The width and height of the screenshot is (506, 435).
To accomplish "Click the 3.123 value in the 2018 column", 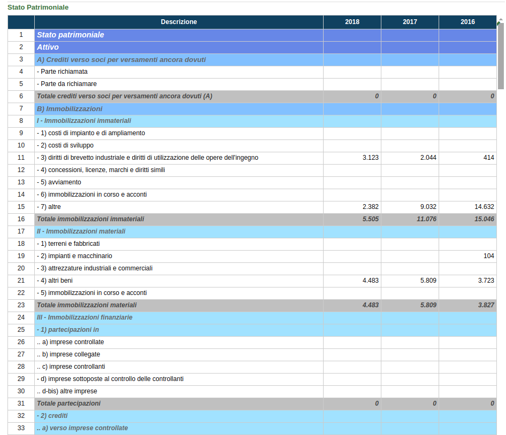I will click(371, 158).
